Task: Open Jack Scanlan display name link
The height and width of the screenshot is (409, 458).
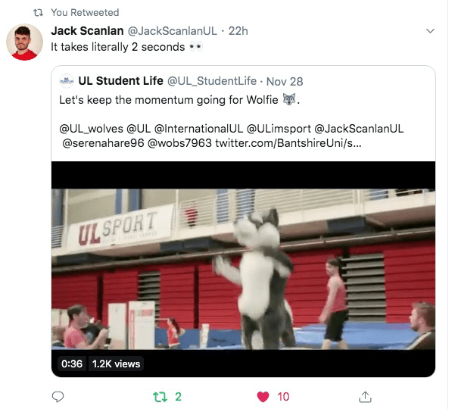Action: coord(87,30)
